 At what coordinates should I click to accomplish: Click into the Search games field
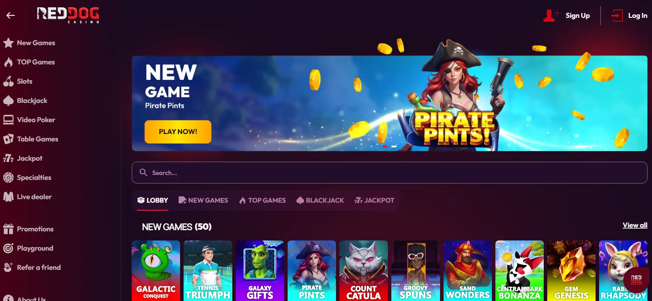[x=389, y=173]
